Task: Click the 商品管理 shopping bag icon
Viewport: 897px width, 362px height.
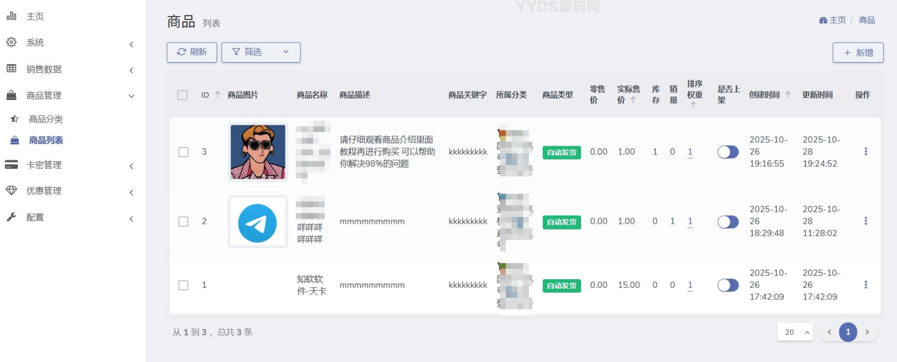Action: (x=12, y=95)
